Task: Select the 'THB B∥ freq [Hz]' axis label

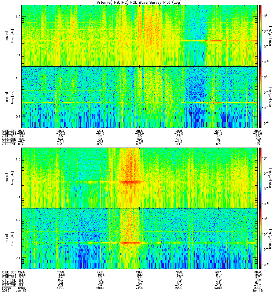Action: 10,97
